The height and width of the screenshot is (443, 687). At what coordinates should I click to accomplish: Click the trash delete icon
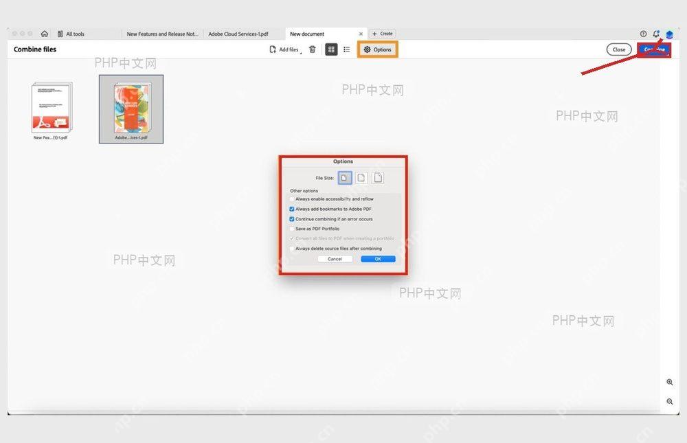pos(313,49)
